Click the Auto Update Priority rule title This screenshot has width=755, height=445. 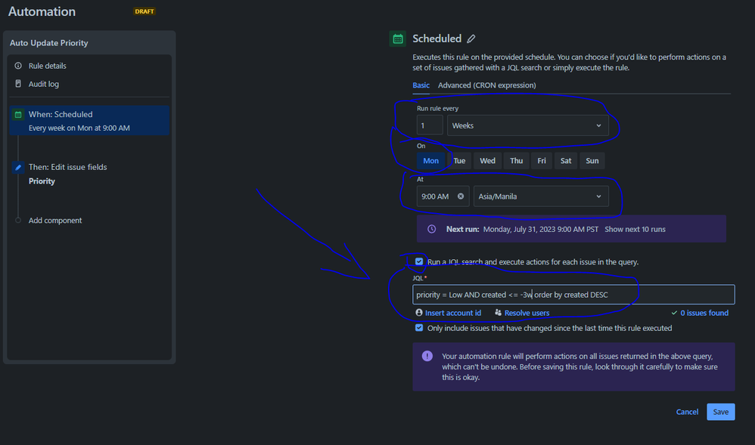tap(48, 43)
